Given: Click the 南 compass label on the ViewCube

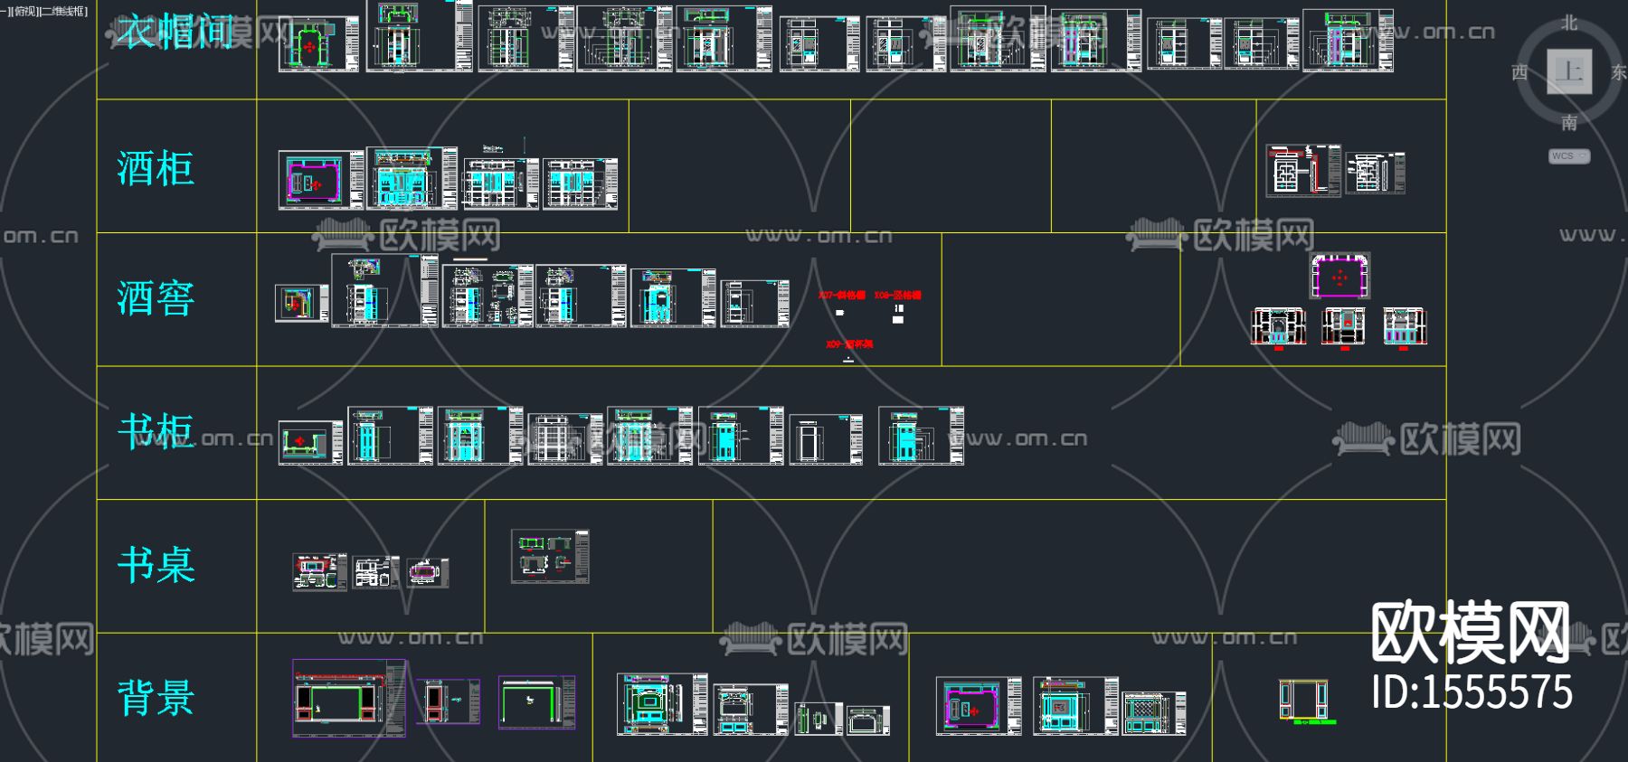Looking at the screenshot, I should [1569, 122].
